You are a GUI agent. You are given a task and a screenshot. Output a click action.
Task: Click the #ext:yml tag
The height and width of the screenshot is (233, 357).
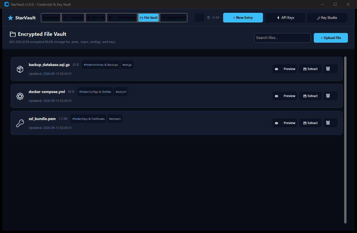tap(121, 92)
